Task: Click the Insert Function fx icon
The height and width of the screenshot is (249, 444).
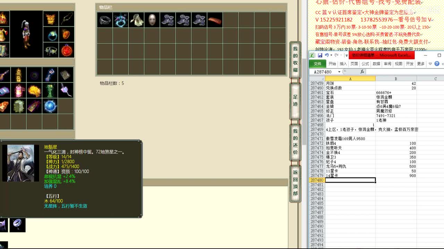Action: pos(363,72)
